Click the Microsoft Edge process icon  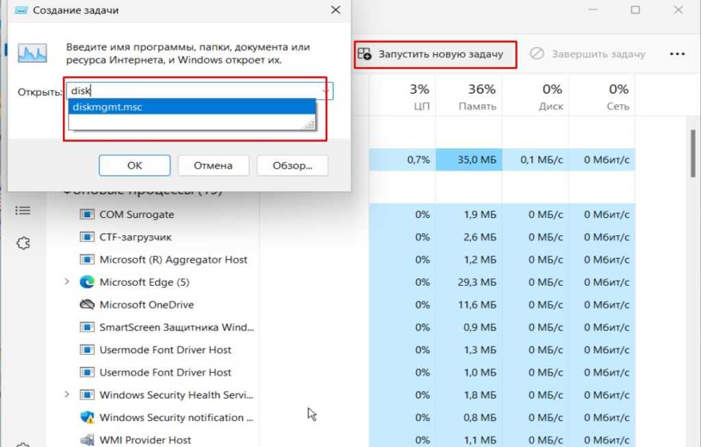87,282
